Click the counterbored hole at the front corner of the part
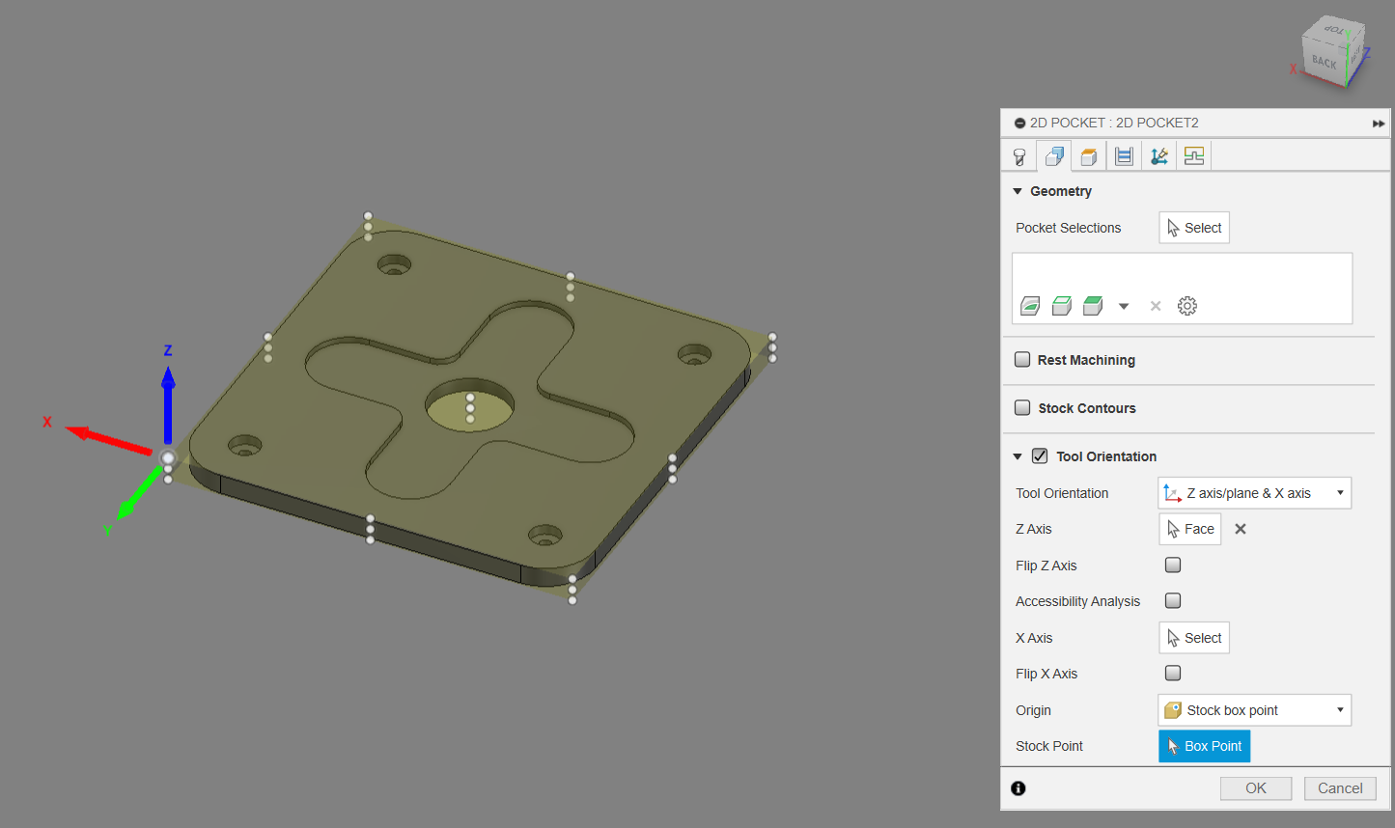The height and width of the screenshot is (828, 1395). (x=544, y=535)
